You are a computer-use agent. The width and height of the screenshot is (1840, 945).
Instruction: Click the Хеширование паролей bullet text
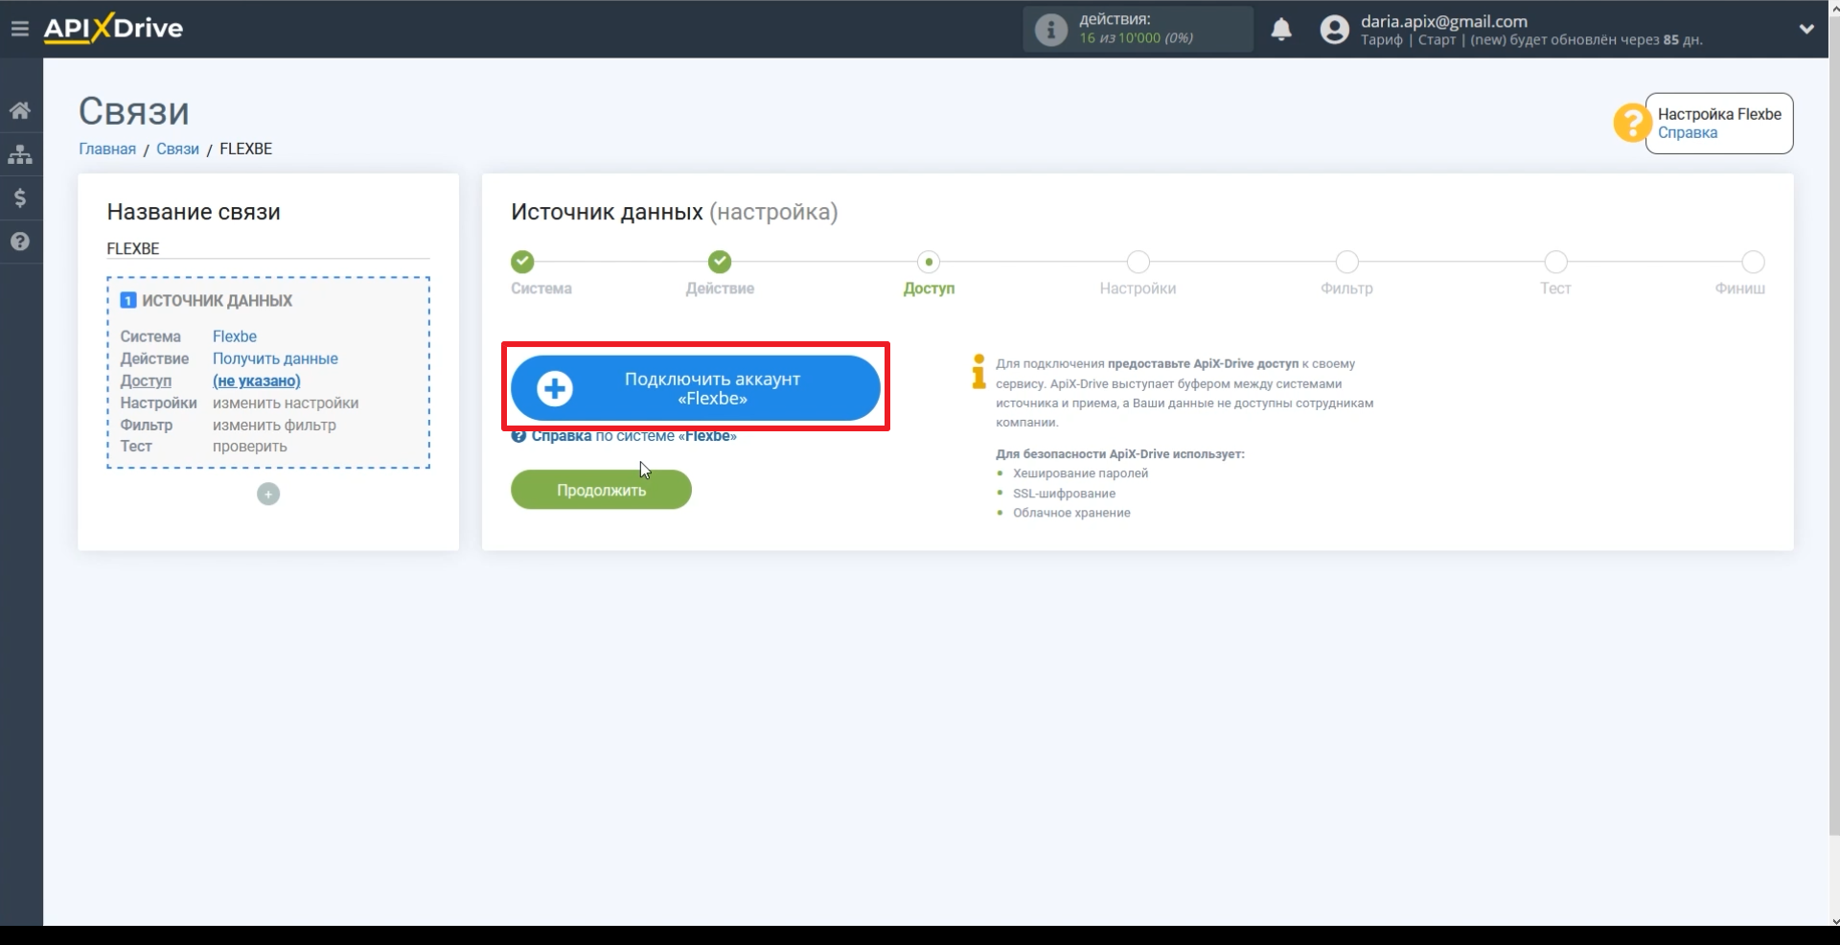tap(1080, 473)
